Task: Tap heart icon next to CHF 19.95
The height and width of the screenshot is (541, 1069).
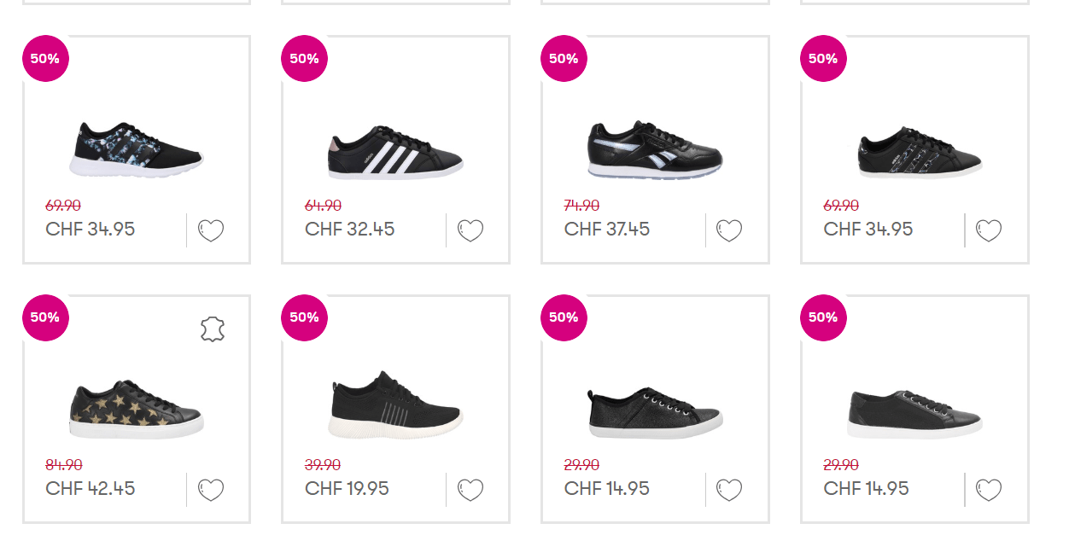Action: pyautogui.click(x=470, y=490)
